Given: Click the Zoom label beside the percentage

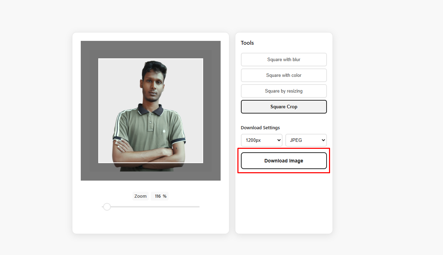Looking at the screenshot, I should click(x=140, y=196).
